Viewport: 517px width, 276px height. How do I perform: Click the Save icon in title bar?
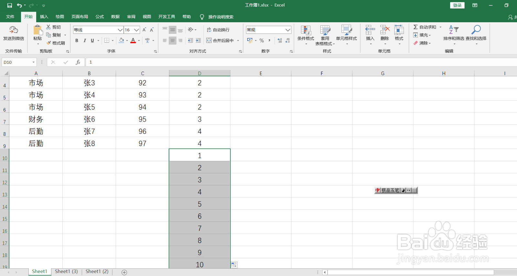point(10,5)
